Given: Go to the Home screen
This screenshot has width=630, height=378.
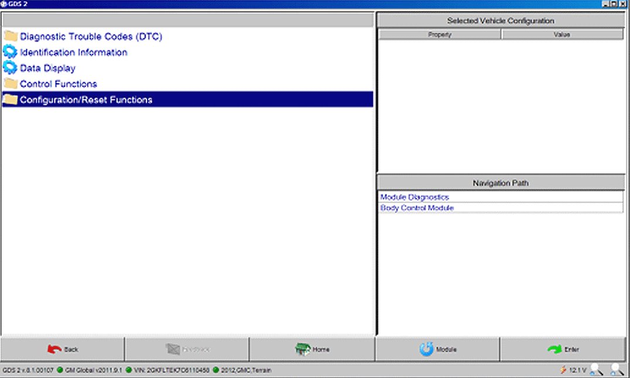Looking at the screenshot, I should 312,349.
